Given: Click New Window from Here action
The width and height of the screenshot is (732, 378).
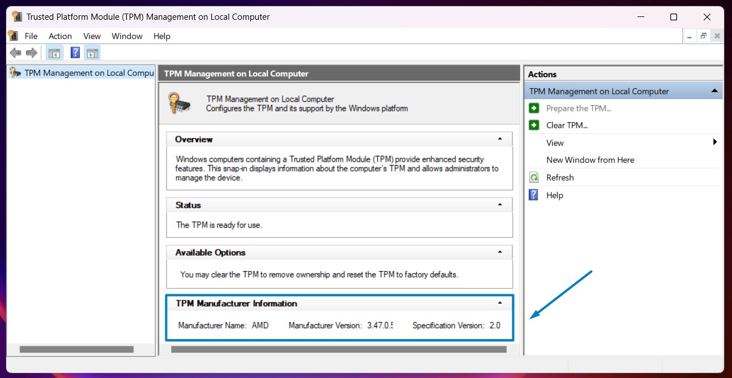Looking at the screenshot, I should point(590,160).
